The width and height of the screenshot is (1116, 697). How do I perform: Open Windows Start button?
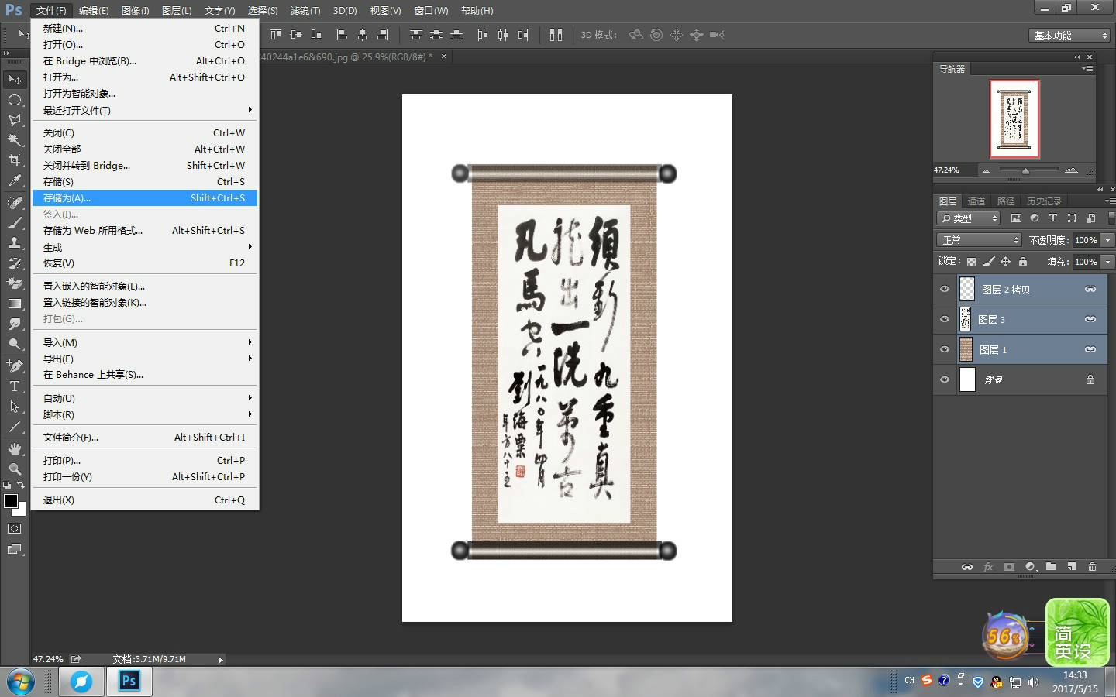tap(19, 682)
